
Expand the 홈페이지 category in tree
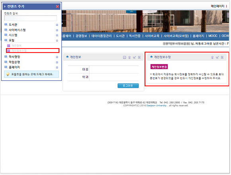point(57,68)
